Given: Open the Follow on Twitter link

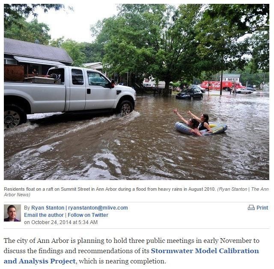Looking at the screenshot, I should click(88, 215).
